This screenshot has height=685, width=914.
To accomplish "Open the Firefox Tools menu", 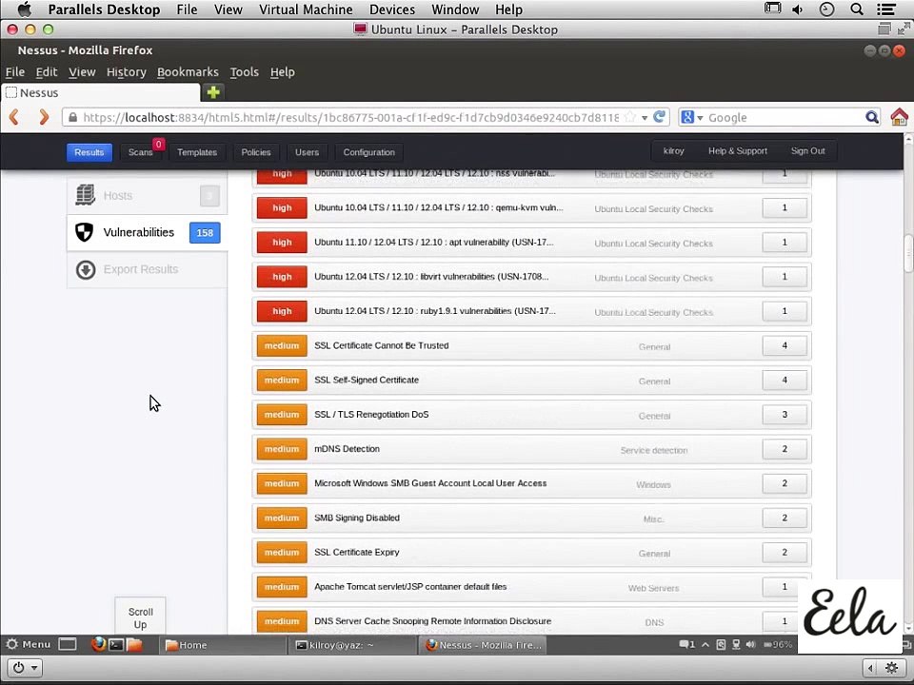I will [x=245, y=71].
